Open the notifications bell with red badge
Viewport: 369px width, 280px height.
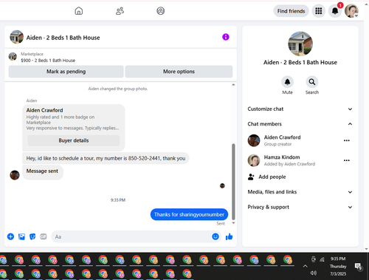pos(335,11)
